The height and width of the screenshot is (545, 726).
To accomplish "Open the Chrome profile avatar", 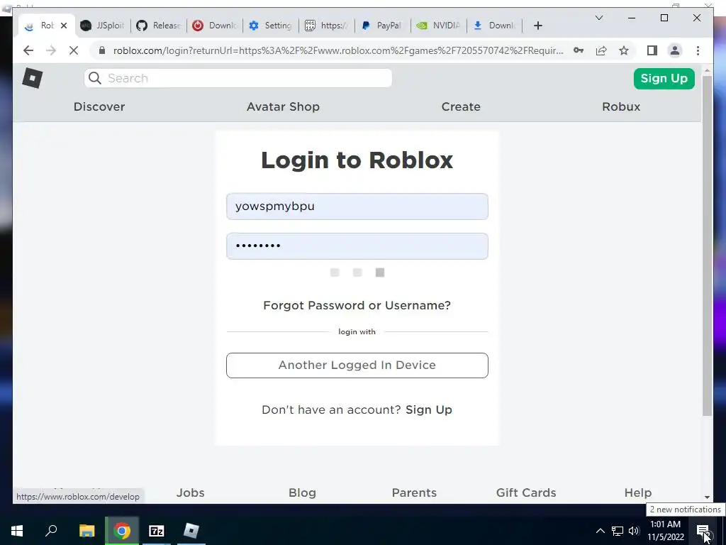I will [675, 50].
